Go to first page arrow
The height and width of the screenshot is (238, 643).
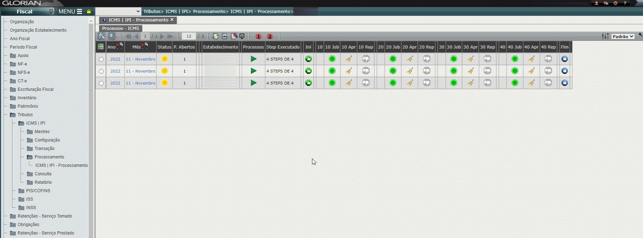128,36
